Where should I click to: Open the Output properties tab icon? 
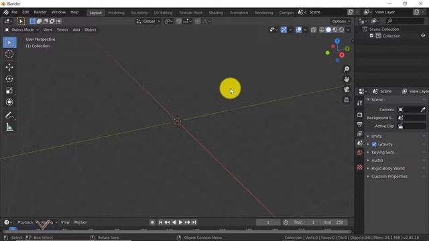click(359, 125)
